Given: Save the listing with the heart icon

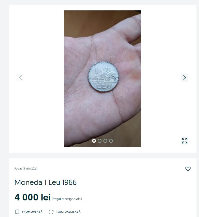Looking at the screenshot, I should coord(188,169).
